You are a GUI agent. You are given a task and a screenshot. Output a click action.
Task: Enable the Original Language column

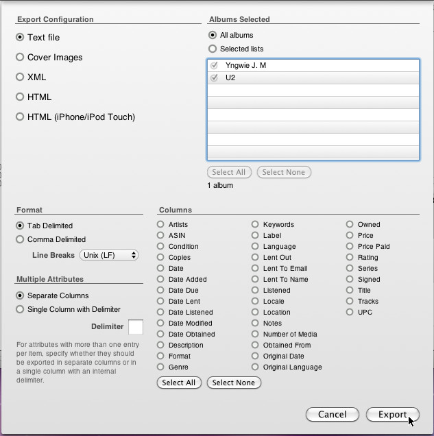tap(255, 367)
